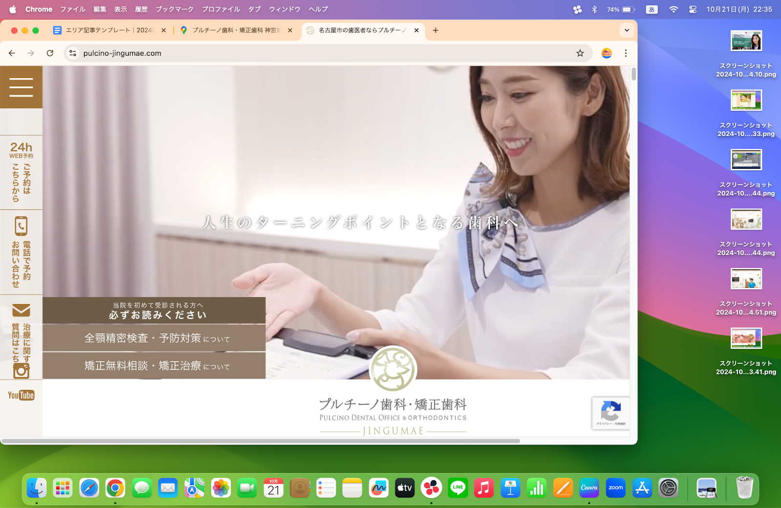
Task: Click the reCAPTCHA badge
Action: click(x=611, y=413)
